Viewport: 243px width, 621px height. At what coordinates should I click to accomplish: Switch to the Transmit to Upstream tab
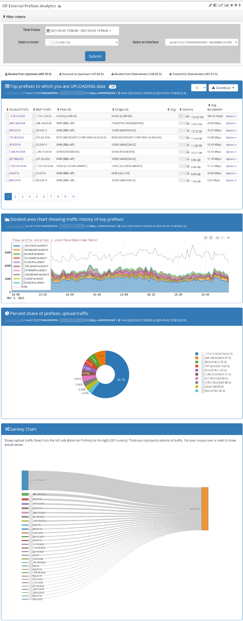click(x=81, y=74)
